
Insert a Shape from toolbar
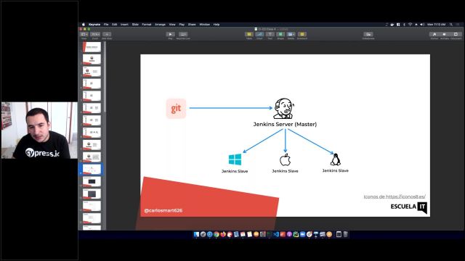click(280, 34)
